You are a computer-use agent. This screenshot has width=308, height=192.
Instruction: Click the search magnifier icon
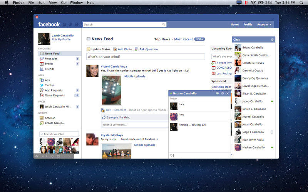click(164, 25)
